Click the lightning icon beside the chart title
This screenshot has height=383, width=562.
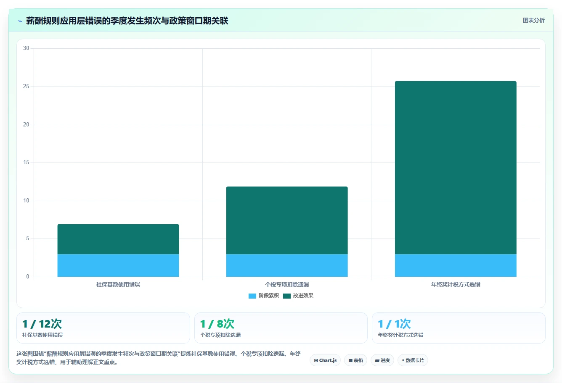[20, 21]
